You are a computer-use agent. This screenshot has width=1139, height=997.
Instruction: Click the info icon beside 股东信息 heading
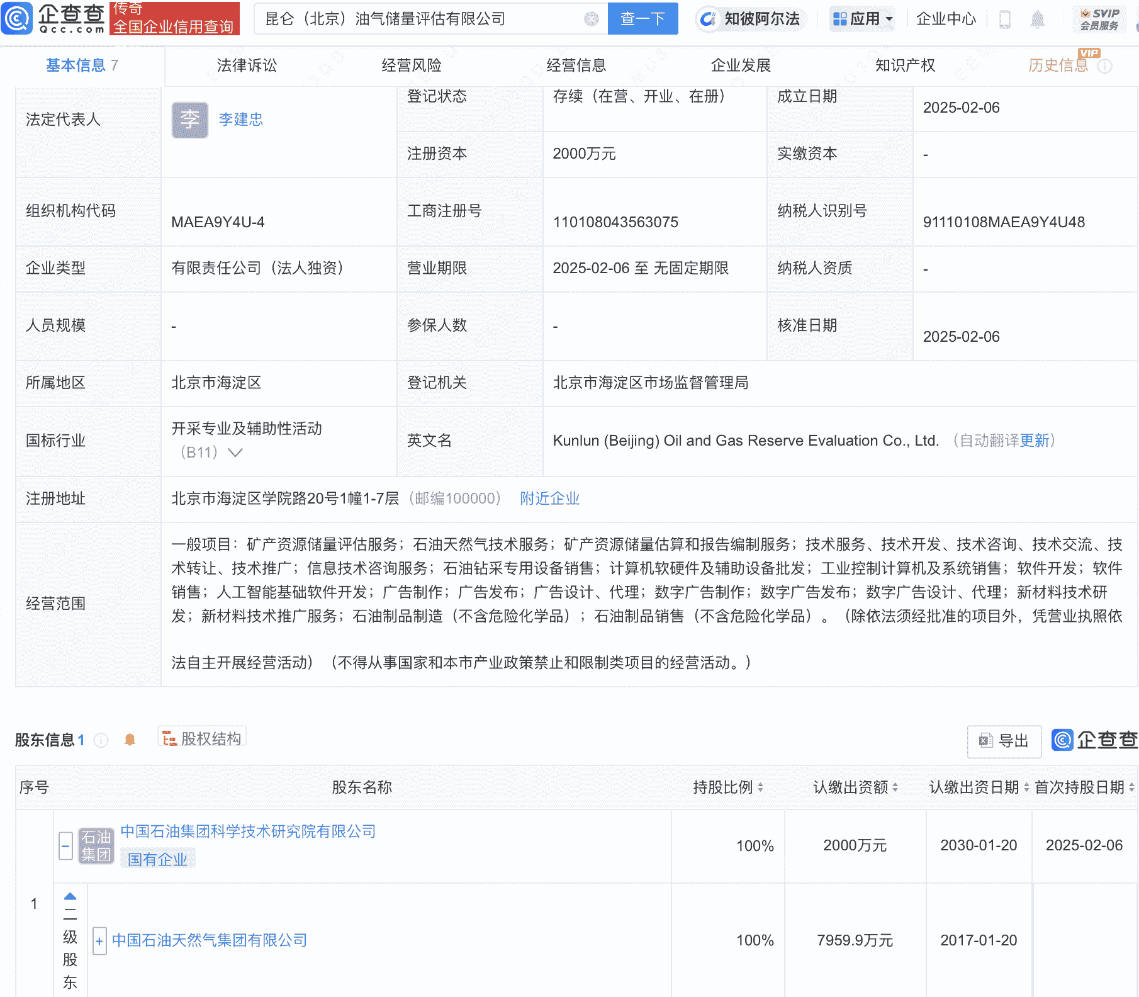click(x=100, y=740)
